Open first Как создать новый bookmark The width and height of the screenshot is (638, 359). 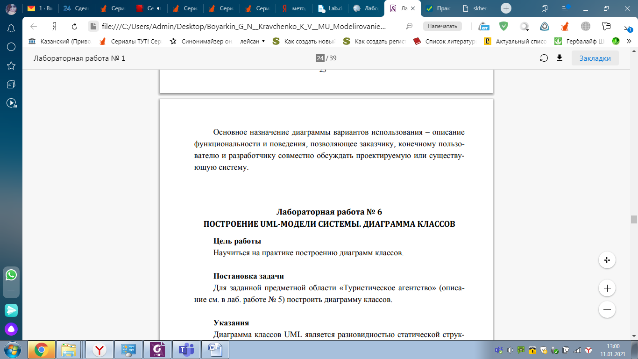(x=304, y=41)
